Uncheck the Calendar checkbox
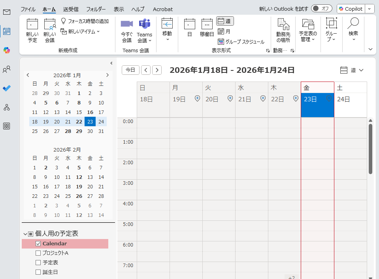The image size is (379, 279). (x=38, y=243)
